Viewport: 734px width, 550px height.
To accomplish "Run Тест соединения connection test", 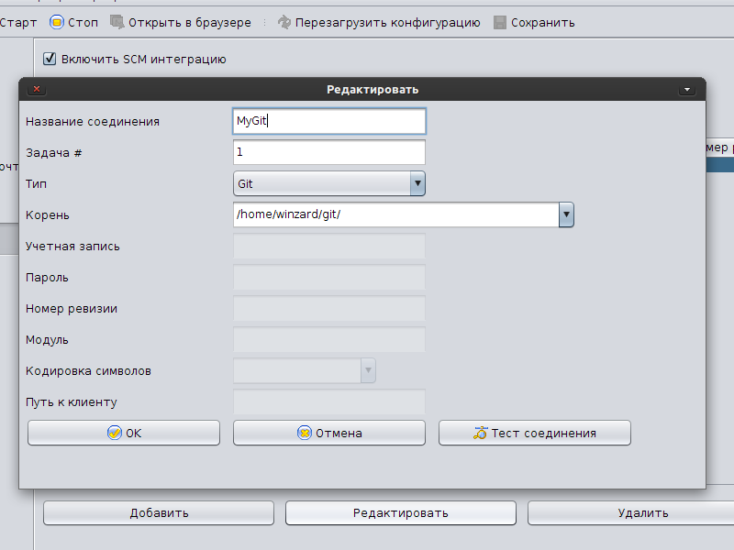I will tap(534, 433).
